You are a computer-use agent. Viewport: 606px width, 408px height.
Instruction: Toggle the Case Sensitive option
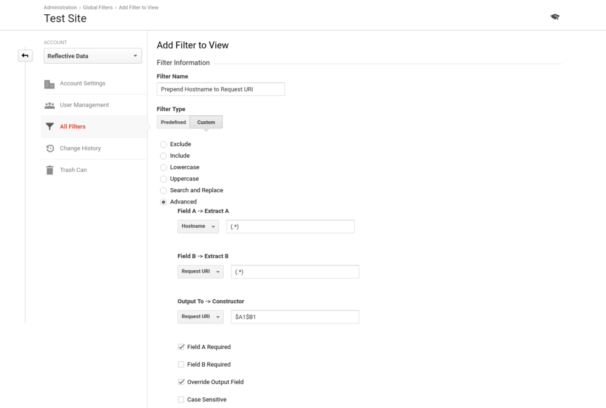[x=181, y=399]
